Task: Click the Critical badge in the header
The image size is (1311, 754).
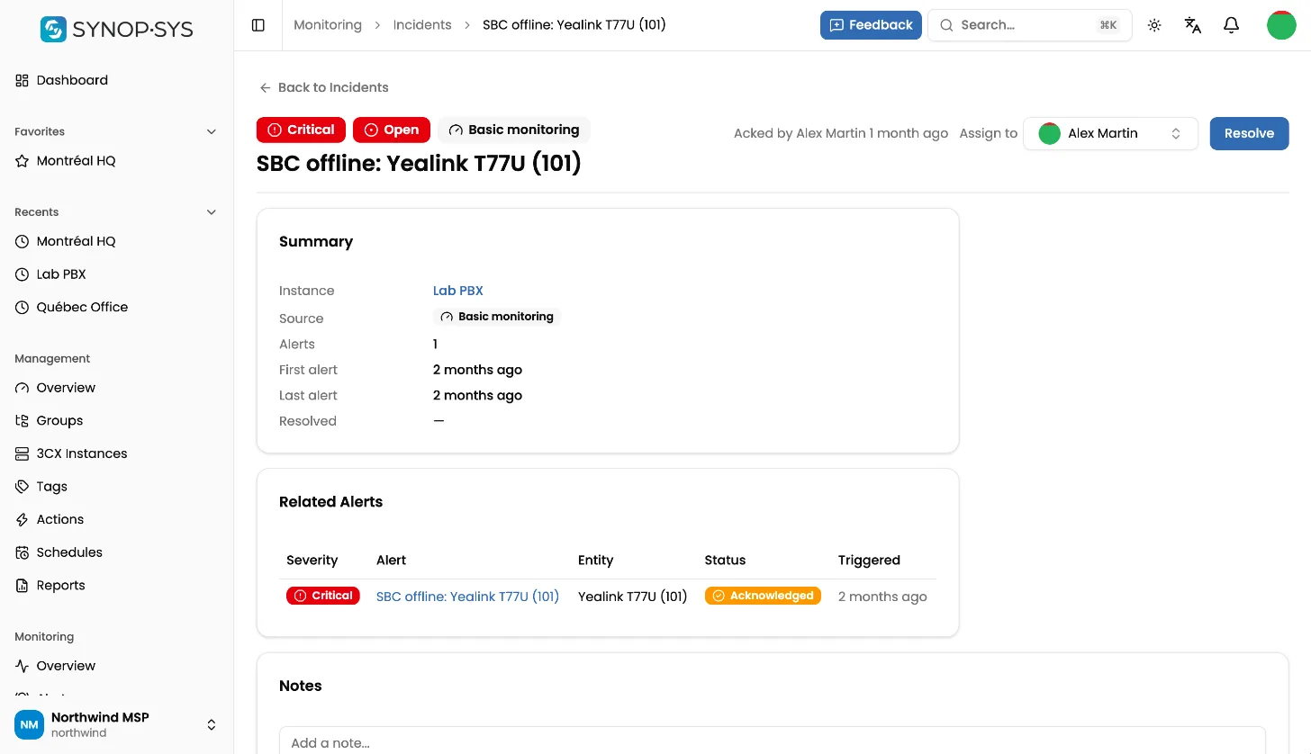Action: [x=302, y=130]
